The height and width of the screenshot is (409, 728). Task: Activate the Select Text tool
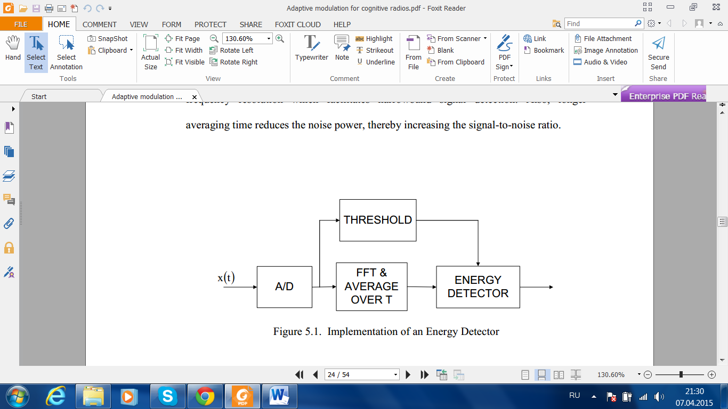coord(36,53)
